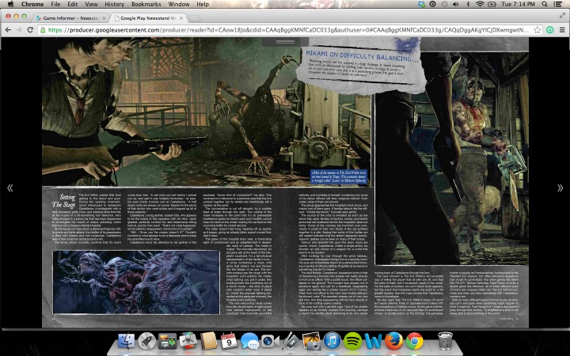
Task: Open a new tab with the tab button
Action: pos(195,18)
